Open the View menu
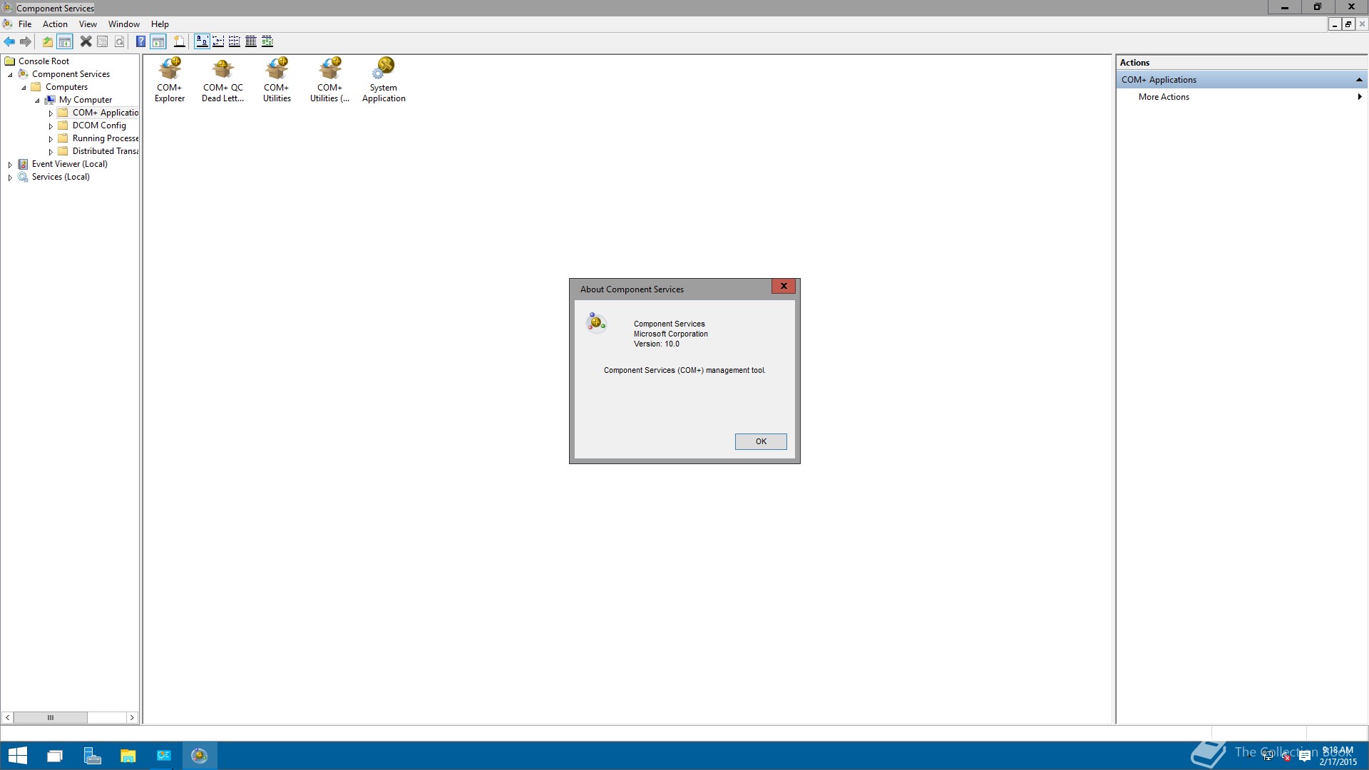Image resolution: width=1369 pixels, height=770 pixels. point(88,24)
